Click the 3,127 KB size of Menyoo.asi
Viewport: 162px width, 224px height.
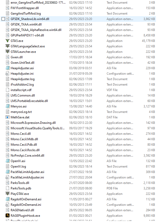pos(149,106)
